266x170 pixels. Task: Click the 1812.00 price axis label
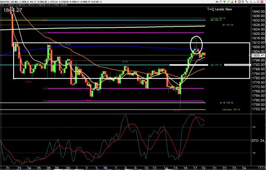pyautogui.click(x=258, y=43)
